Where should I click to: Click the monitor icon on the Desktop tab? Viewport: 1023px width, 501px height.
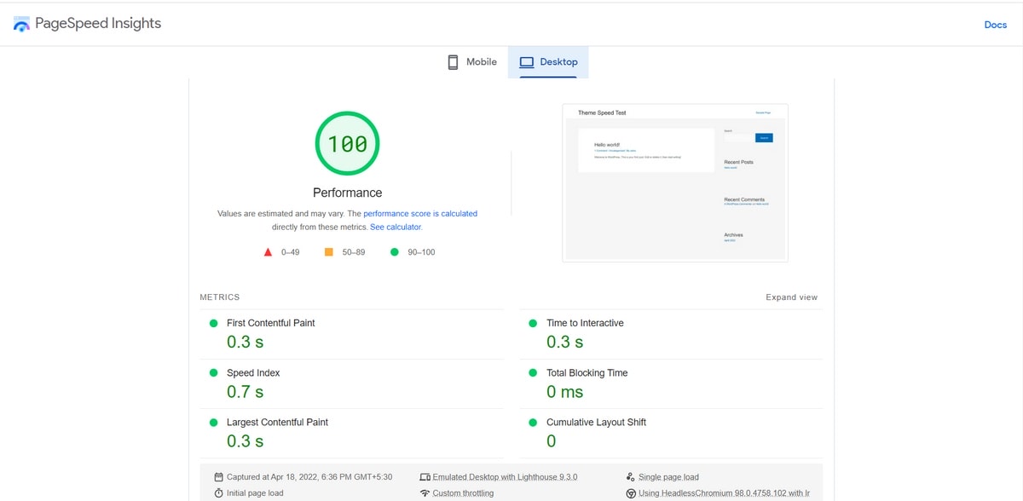(527, 61)
